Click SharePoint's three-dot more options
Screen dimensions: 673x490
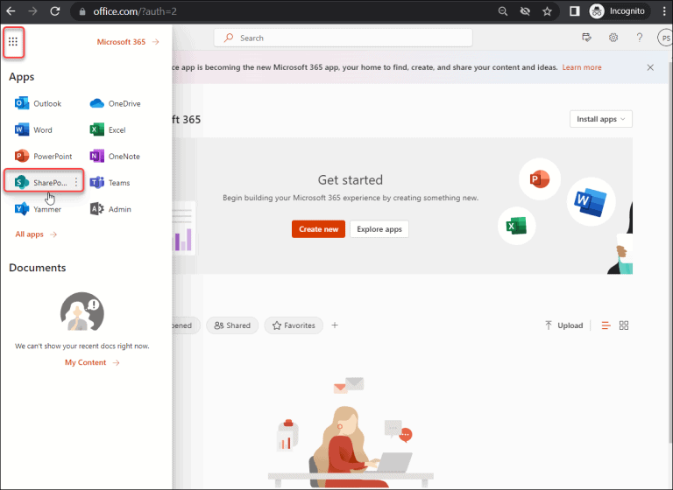(76, 183)
